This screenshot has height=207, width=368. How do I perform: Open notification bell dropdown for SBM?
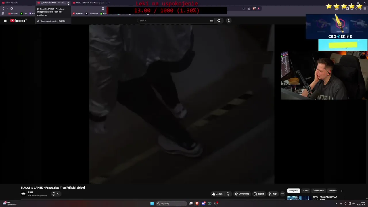pos(56,194)
